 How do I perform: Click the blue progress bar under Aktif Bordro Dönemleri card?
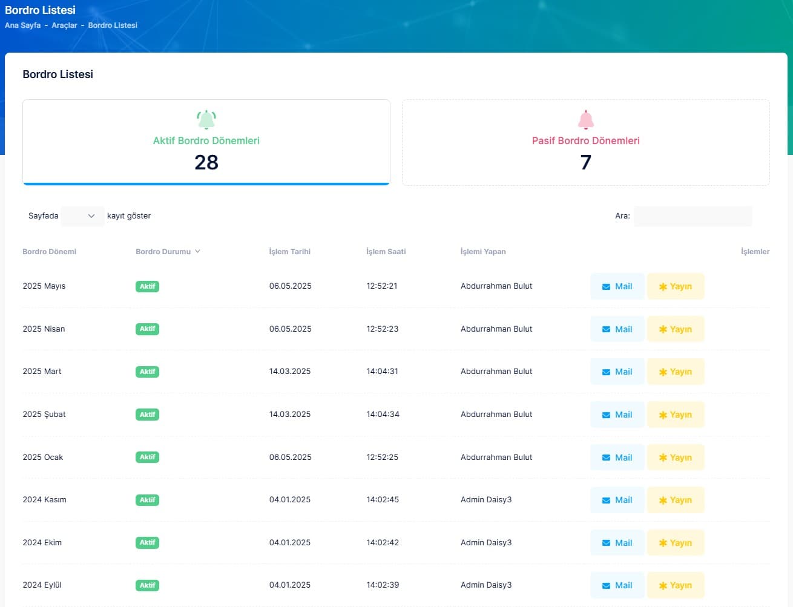click(206, 183)
